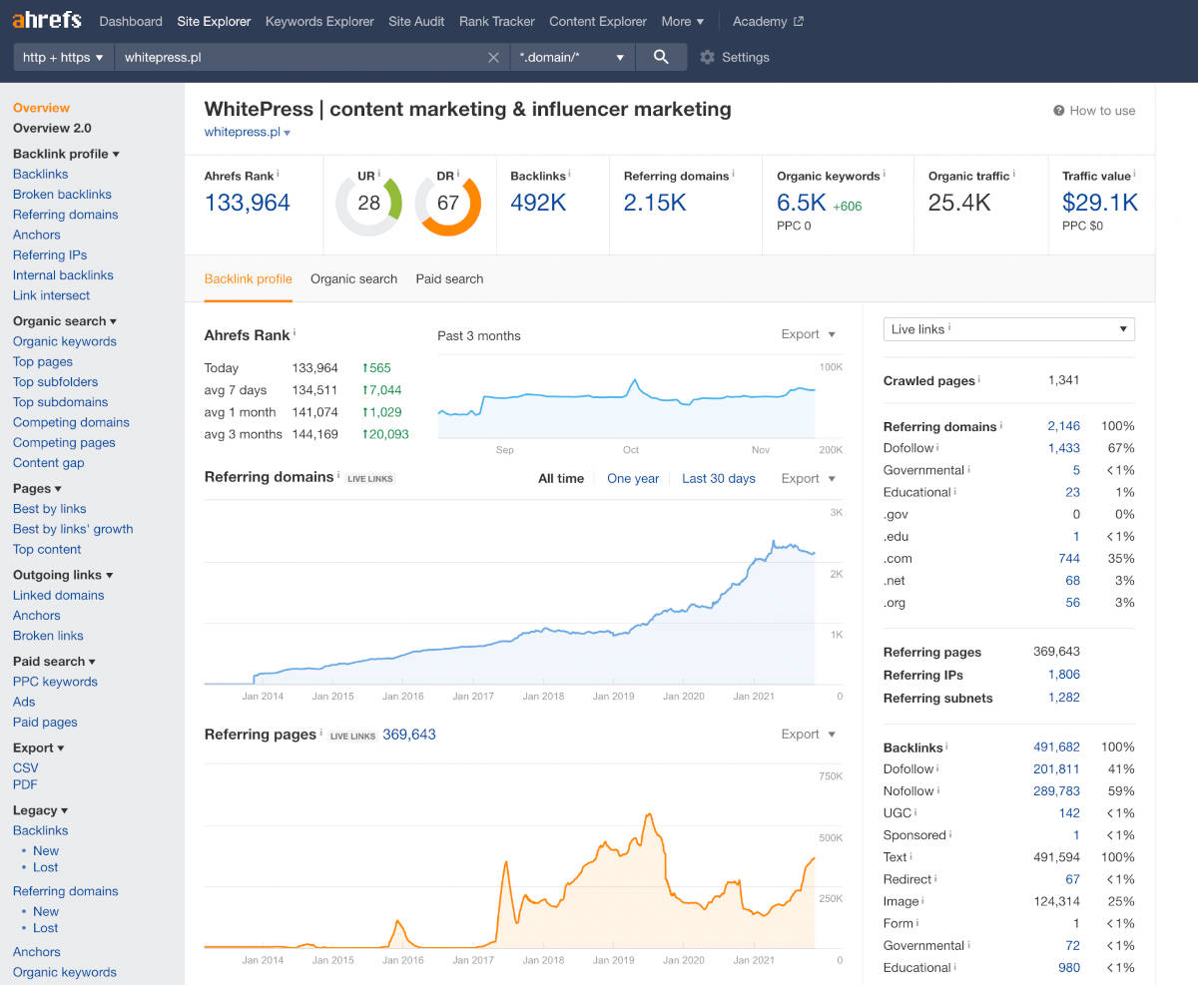Open the More menu

682,21
